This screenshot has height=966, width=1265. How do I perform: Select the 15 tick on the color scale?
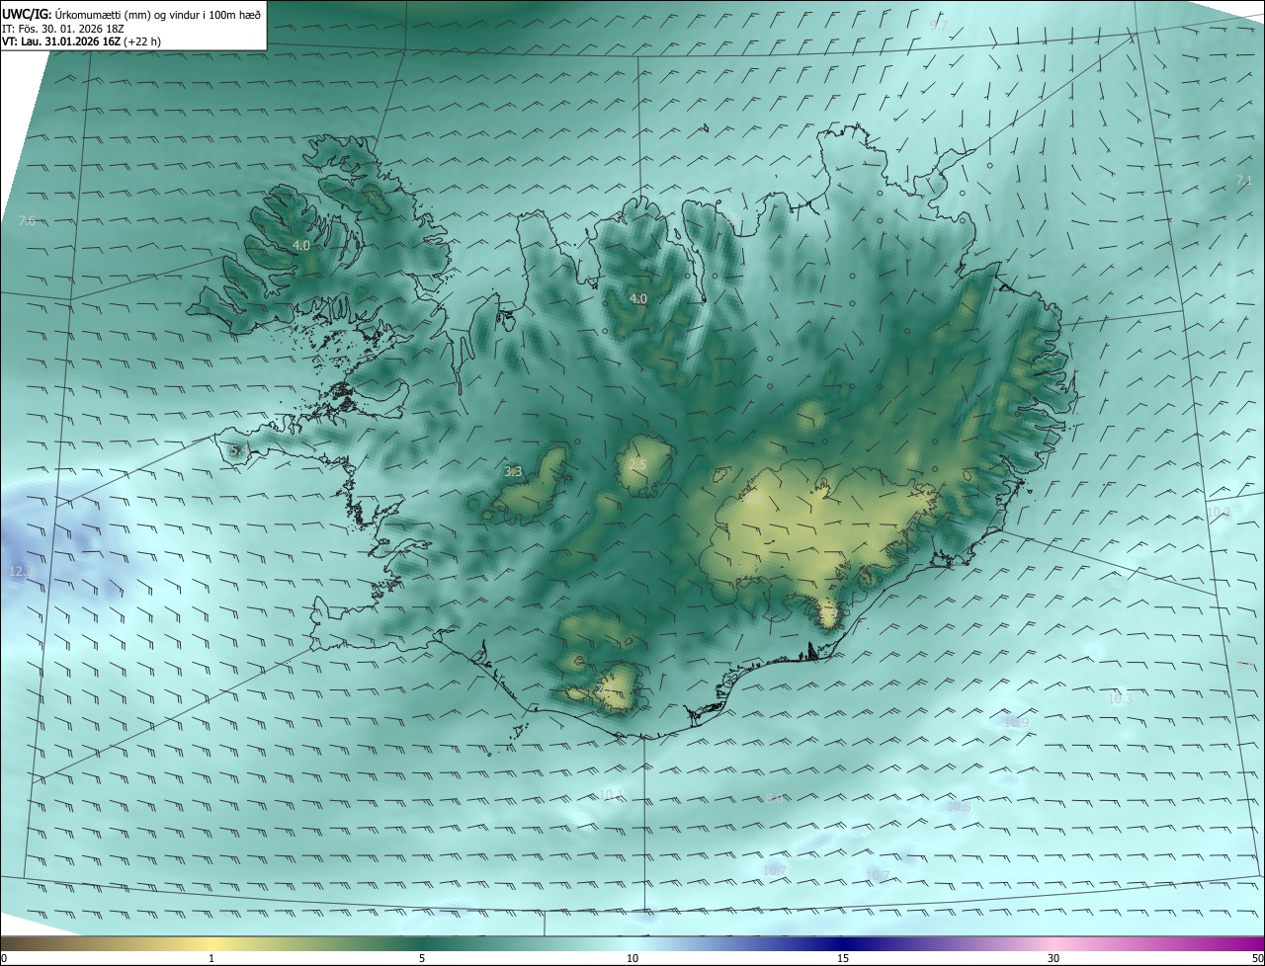pos(843,958)
